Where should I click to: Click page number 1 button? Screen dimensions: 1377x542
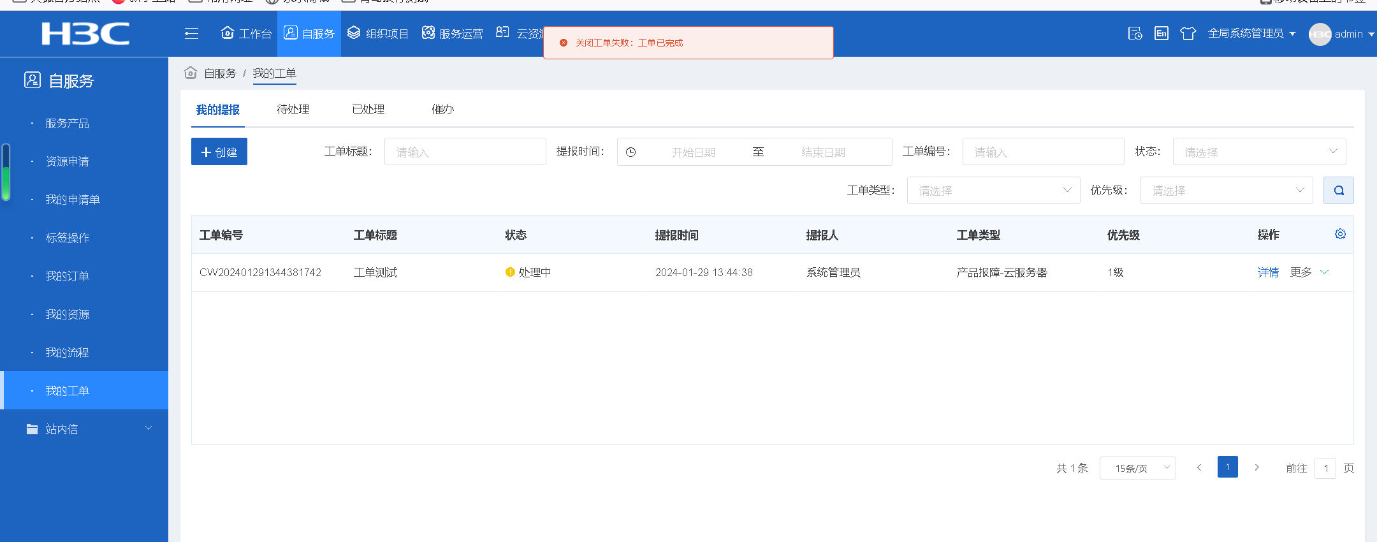[1228, 467]
